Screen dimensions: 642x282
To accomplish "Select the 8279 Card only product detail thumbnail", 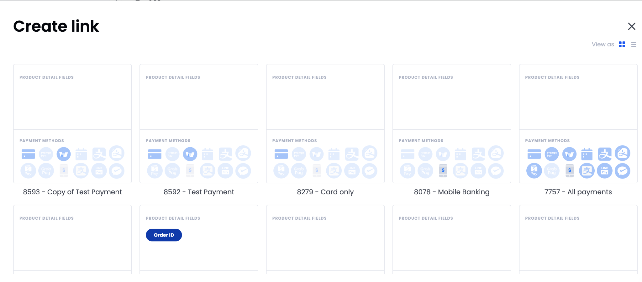I will pos(325,97).
